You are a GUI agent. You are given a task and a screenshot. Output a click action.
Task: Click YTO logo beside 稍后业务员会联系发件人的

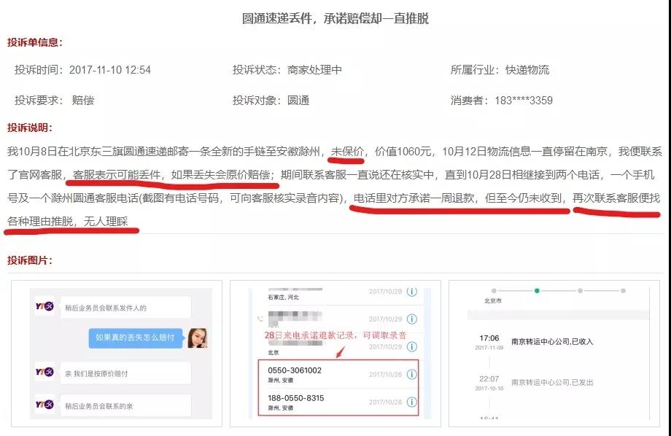pyautogui.click(x=44, y=306)
